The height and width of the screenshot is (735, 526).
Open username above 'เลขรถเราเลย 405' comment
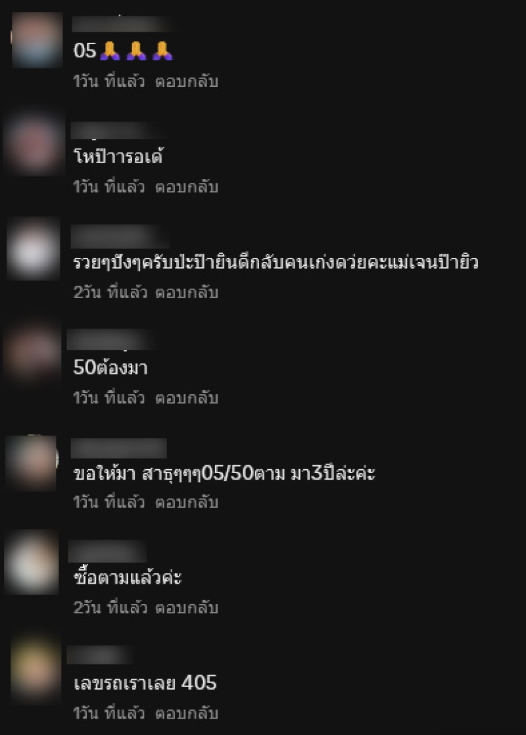[99, 655]
